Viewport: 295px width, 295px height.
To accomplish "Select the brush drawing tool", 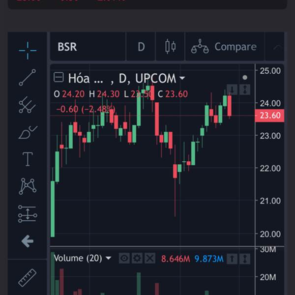I will click(28, 132).
